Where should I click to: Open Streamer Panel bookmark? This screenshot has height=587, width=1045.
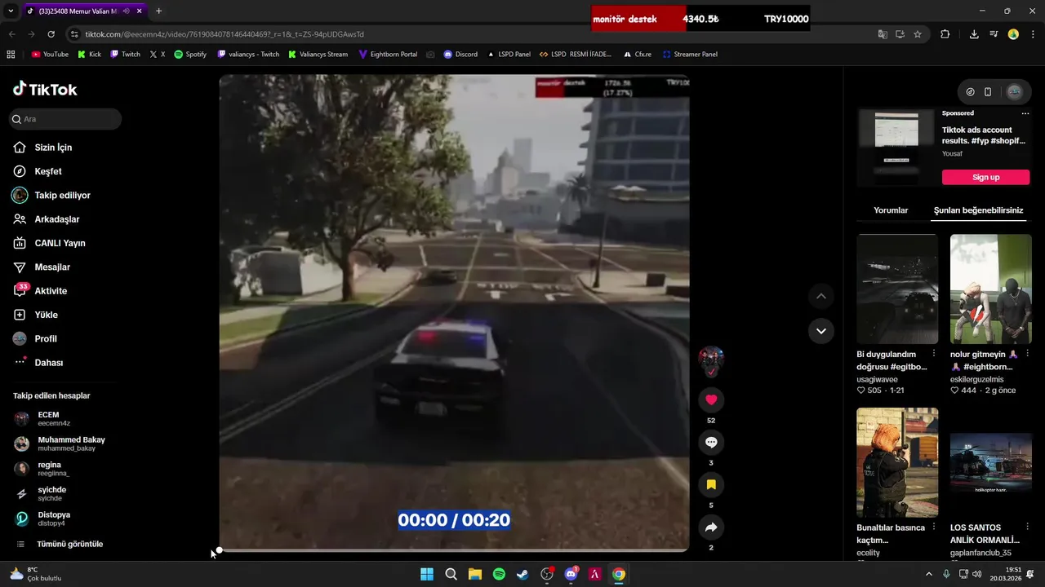tap(690, 55)
